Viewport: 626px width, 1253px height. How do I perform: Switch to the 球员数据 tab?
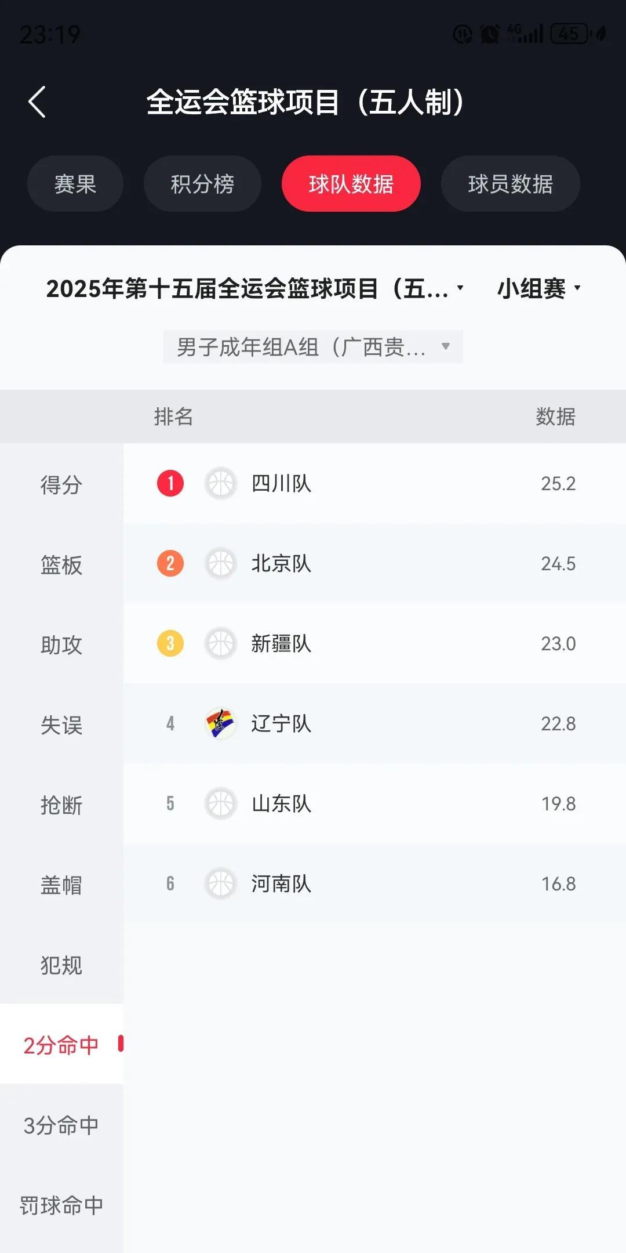coord(510,184)
